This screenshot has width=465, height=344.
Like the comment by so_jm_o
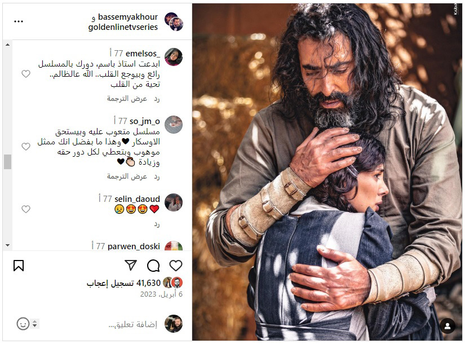(x=26, y=146)
